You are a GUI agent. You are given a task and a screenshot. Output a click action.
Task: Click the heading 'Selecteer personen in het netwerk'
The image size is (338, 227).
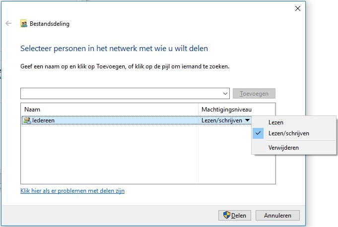point(114,49)
